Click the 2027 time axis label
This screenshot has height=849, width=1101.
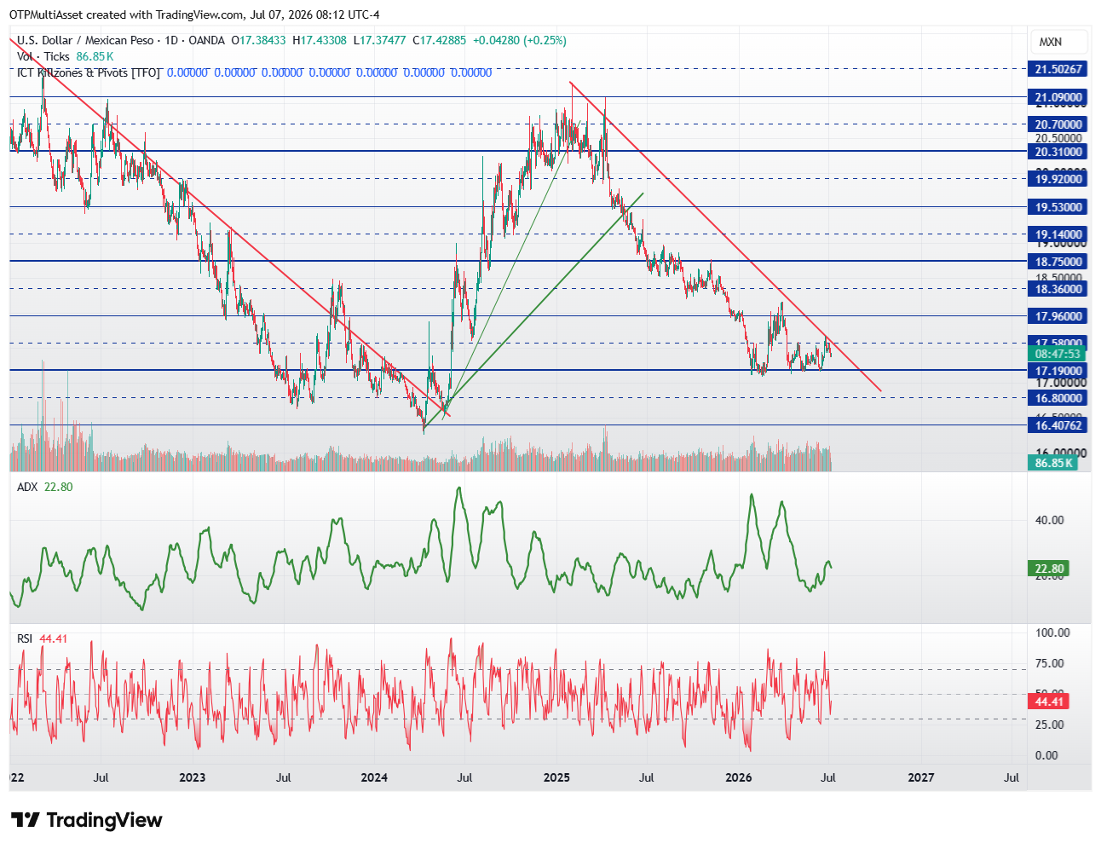tap(920, 777)
